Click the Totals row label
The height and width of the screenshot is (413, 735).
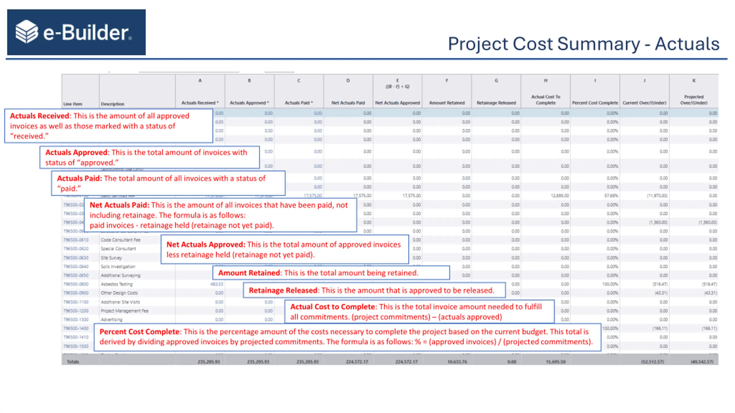(x=73, y=362)
